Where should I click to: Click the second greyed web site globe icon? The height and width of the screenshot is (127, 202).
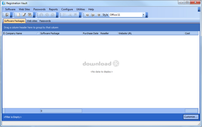pyautogui.click(x=47, y=15)
